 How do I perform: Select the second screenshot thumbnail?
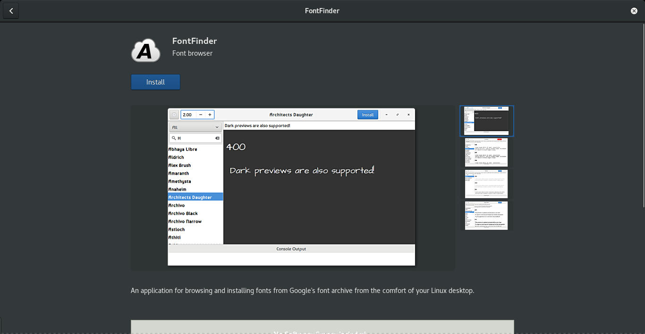click(487, 152)
